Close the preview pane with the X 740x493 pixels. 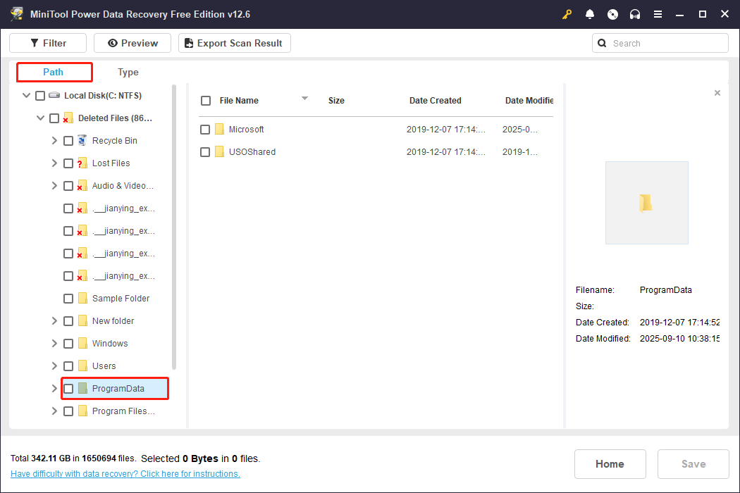click(717, 93)
